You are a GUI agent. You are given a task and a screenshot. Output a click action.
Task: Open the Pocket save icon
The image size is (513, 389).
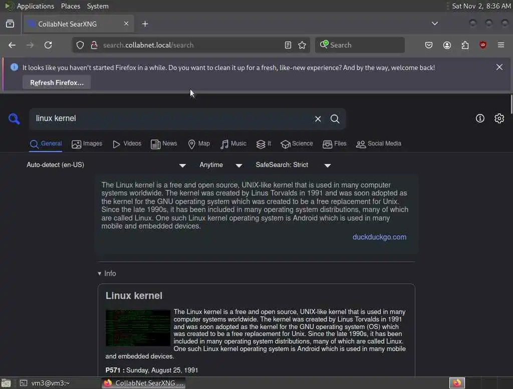429,45
